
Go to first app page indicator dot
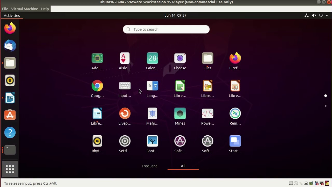[x=326, y=96]
